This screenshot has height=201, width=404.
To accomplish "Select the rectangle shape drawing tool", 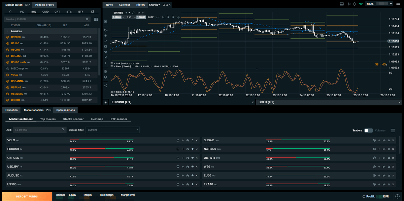I will point(106,47).
